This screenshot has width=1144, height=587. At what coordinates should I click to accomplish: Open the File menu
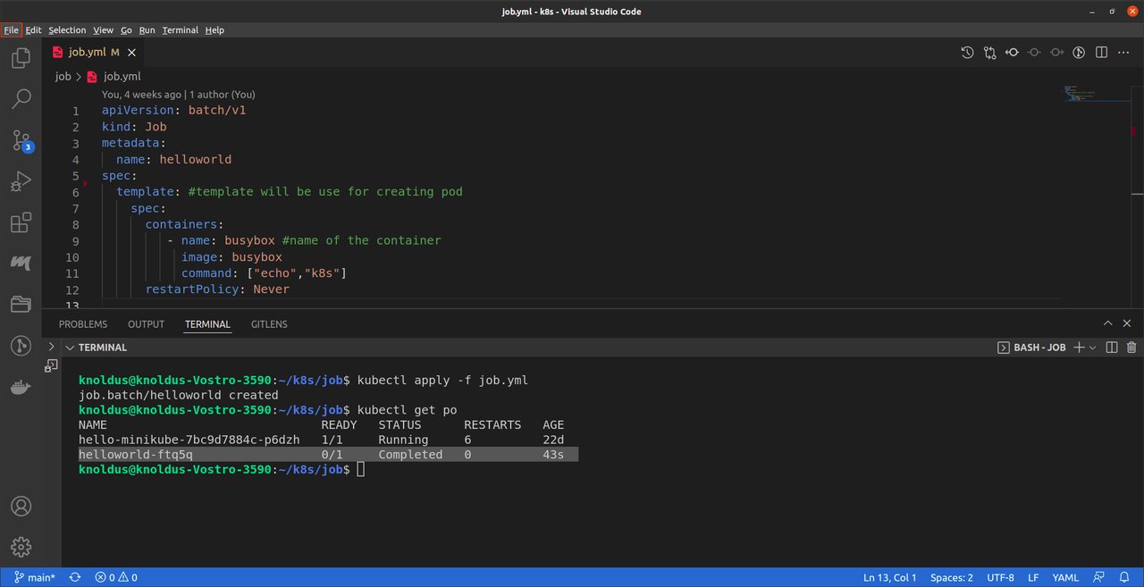click(11, 30)
